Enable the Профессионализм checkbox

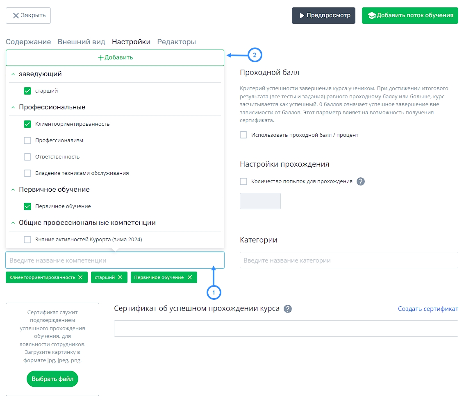(27, 140)
